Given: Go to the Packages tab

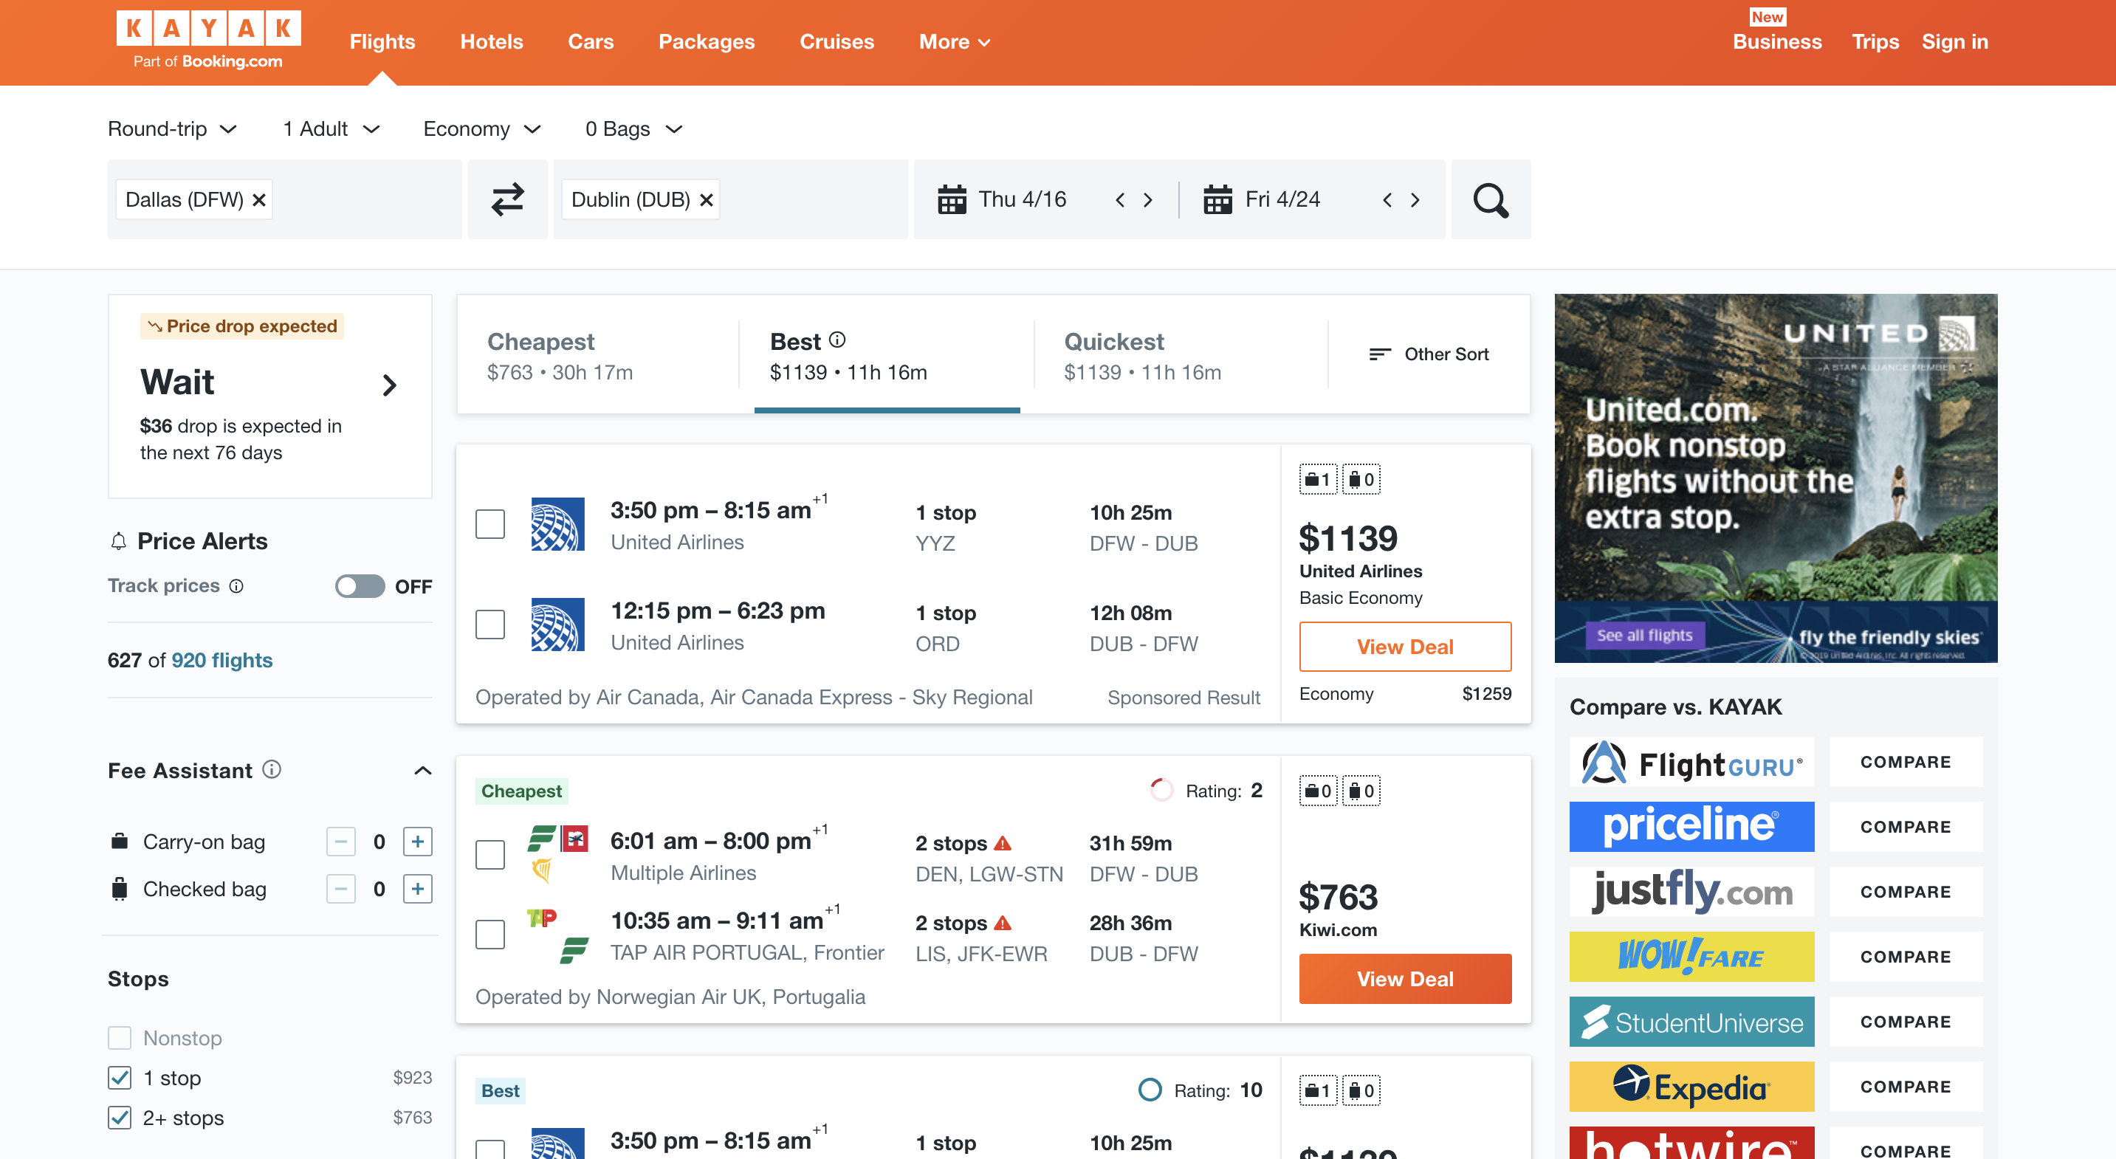Looking at the screenshot, I should pyautogui.click(x=707, y=42).
